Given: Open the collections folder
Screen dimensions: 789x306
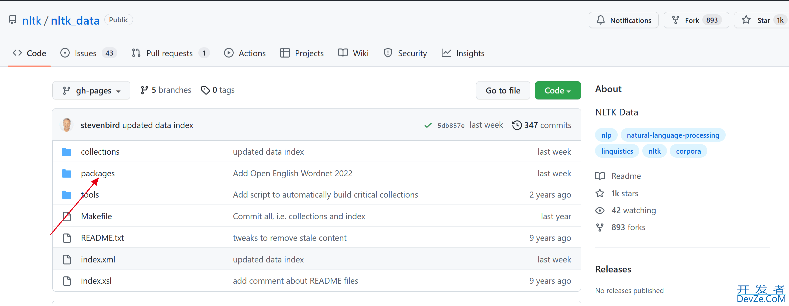Looking at the screenshot, I should (x=100, y=152).
